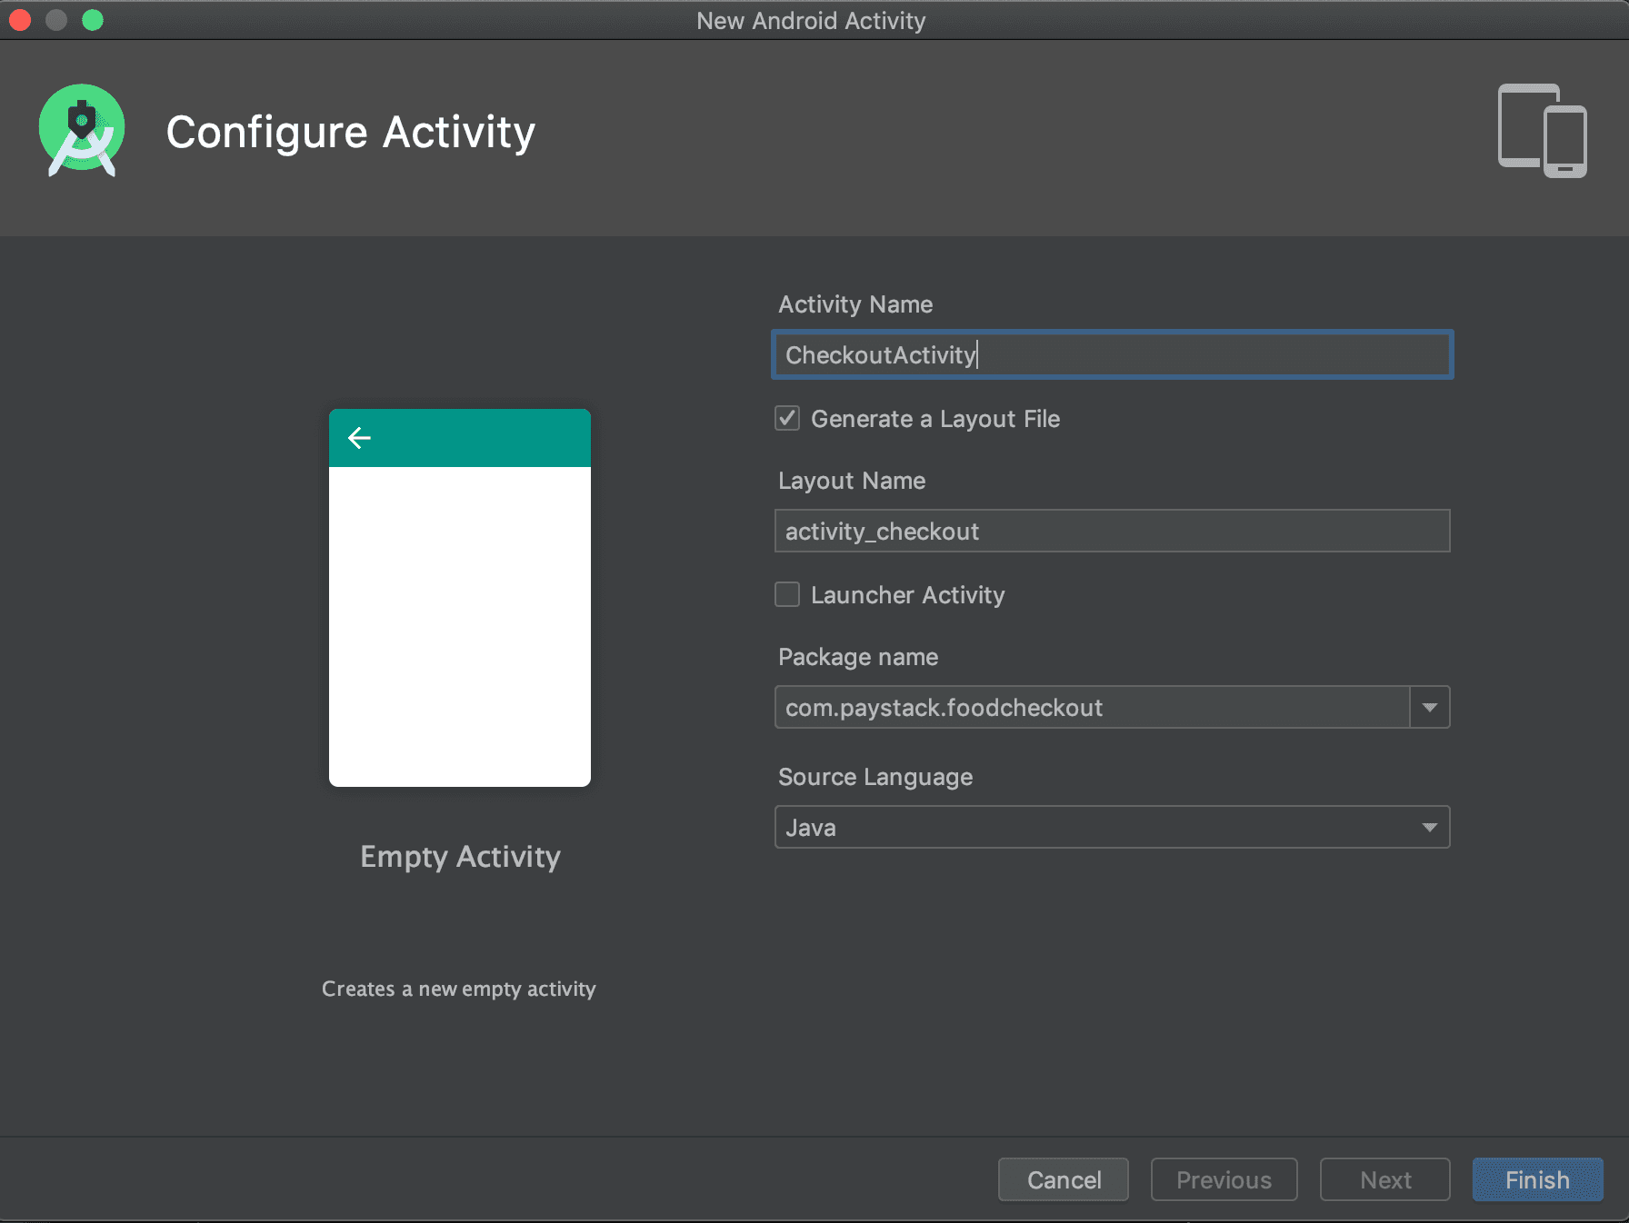Focus the Activity Name text field

1112,354
